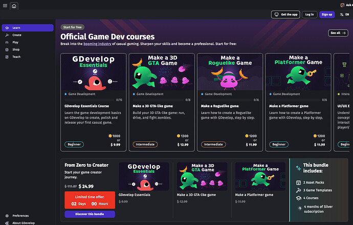
Task: Click Beginner tag on GDevelop Essentials card
Action: click(74, 144)
